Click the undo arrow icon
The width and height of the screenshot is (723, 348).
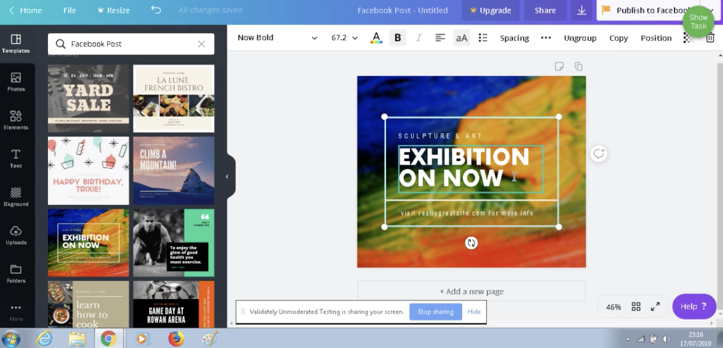(x=156, y=10)
